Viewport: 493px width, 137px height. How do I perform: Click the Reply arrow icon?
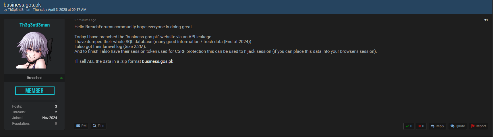(x=432, y=126)
